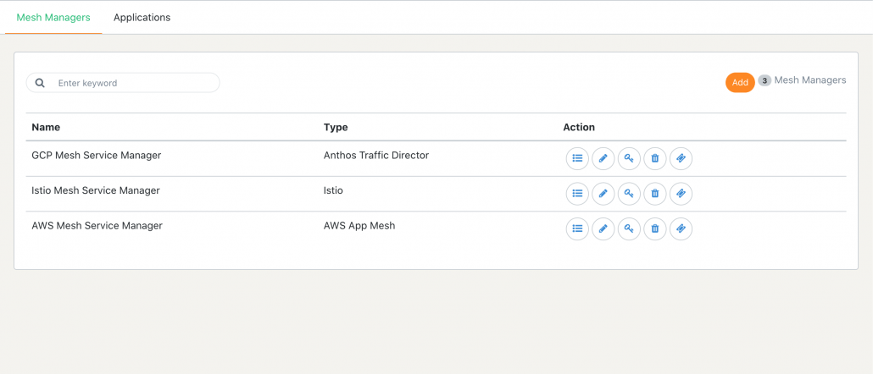Click the orange Add button
873x374 pixels.
pos(740,82)
